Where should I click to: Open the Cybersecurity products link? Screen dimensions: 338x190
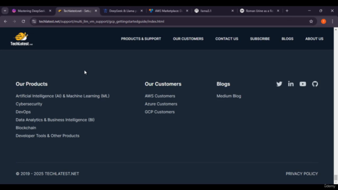point(29,104)
